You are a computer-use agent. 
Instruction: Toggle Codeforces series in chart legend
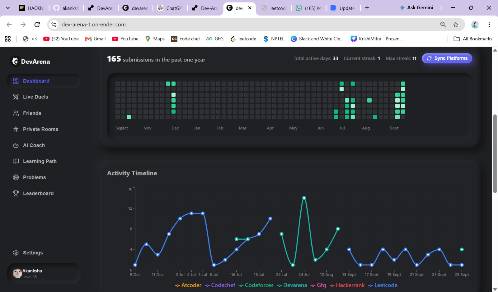click(x=256, y=285)
